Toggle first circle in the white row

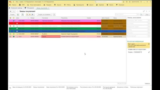coord(10,26)
